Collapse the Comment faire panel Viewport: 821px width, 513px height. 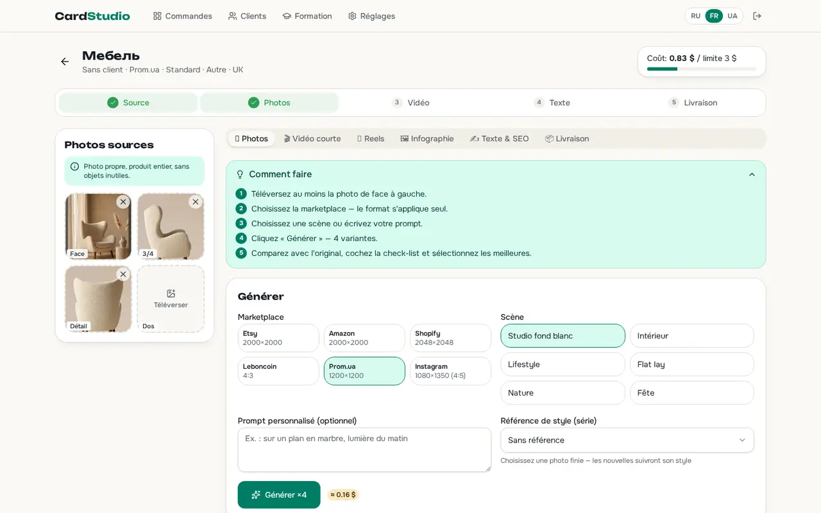click(752, 174)
